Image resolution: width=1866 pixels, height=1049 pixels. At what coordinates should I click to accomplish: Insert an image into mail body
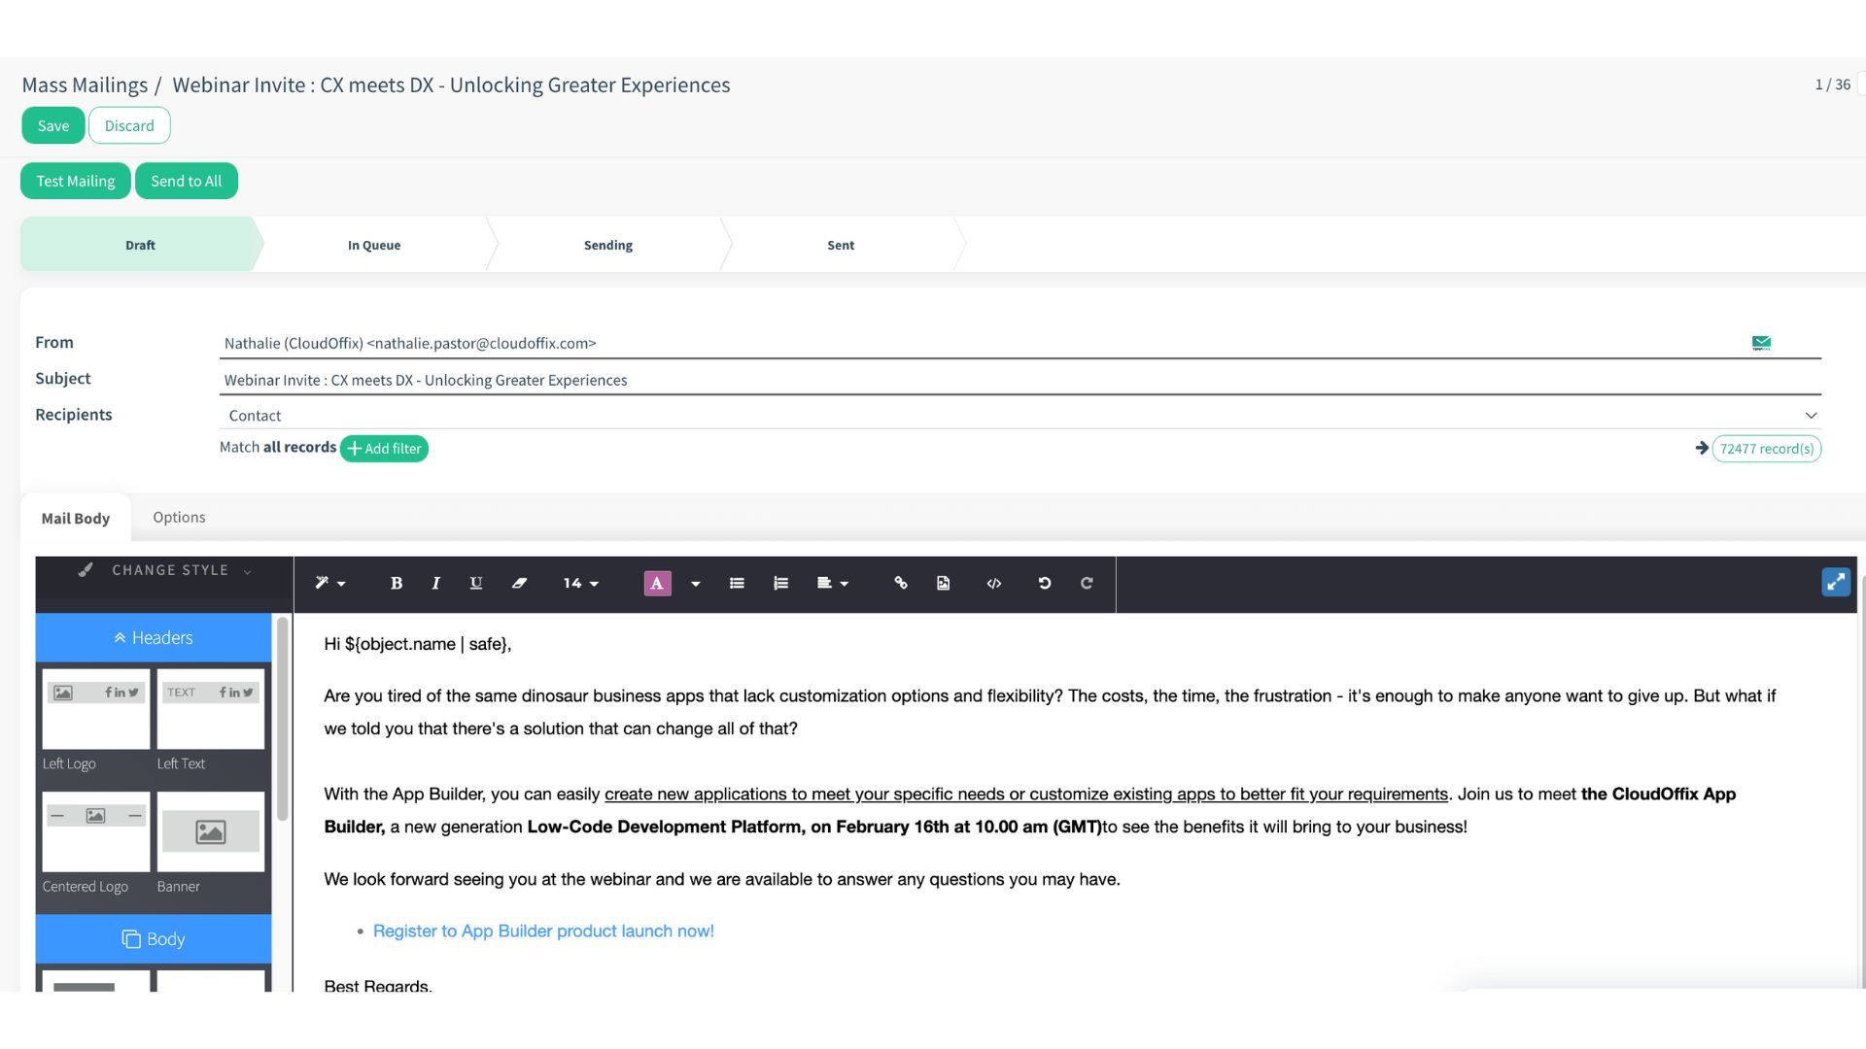point(943,584)
